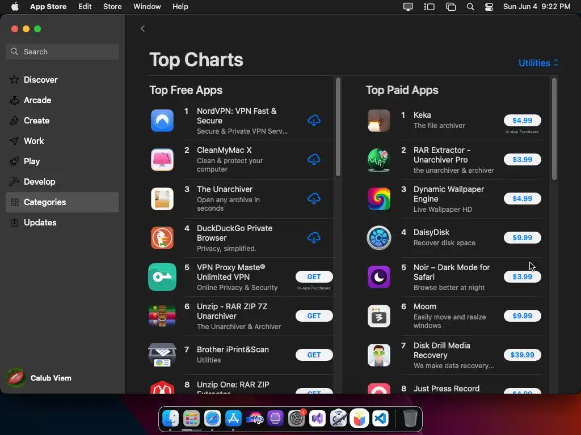Go back using the chevron arrow
This screenshot has height=435, width=581.
click(x=142, y=28)
